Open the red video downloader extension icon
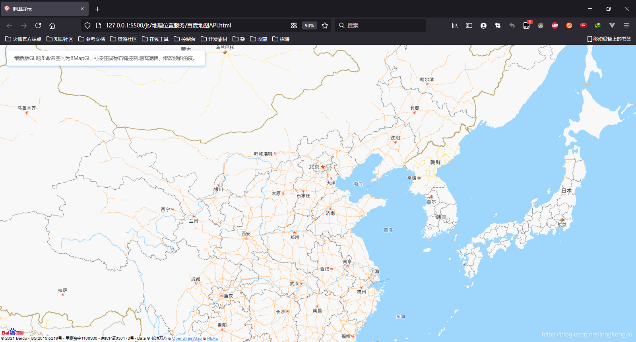The width and height of the screenshot is (636, 342). (x=583, y=25)
